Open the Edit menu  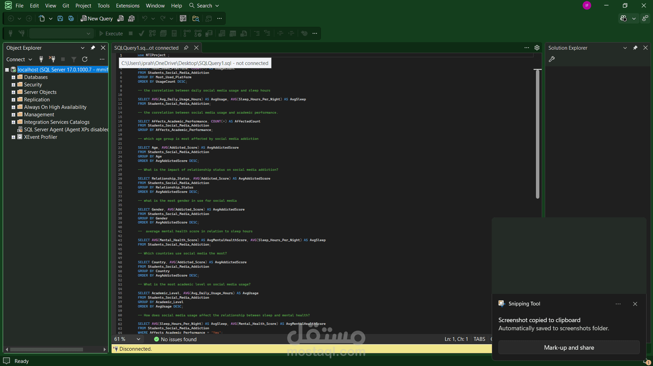click(34, 6)
